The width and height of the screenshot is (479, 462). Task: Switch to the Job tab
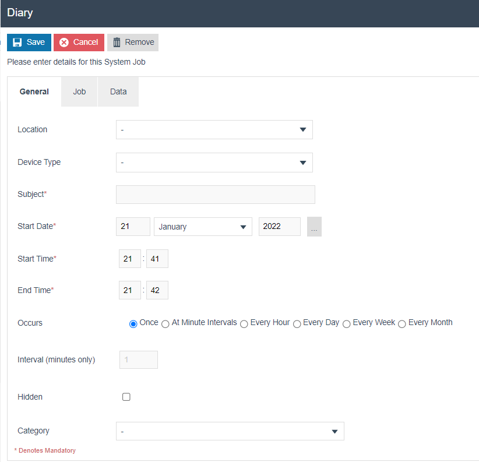point(79,91)
